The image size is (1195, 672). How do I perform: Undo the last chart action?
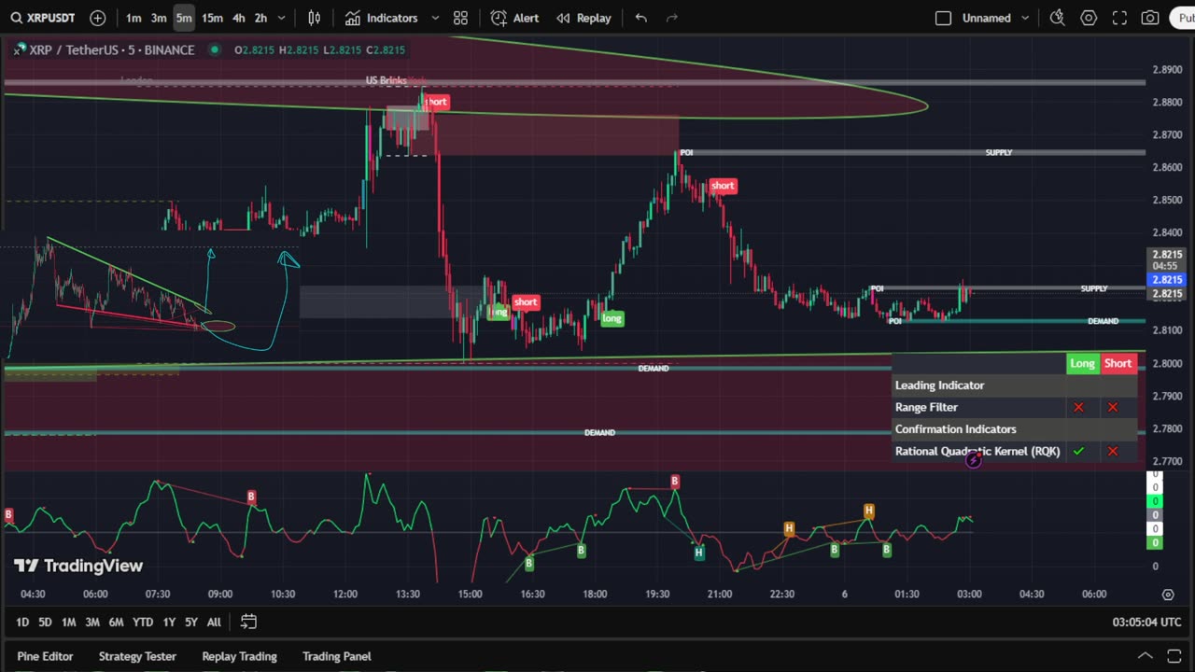pyautogui.click(x=640, y=18)
